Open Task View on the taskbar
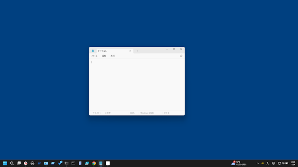The height and width of the screenshot is (167, 298). click(19, 163)
